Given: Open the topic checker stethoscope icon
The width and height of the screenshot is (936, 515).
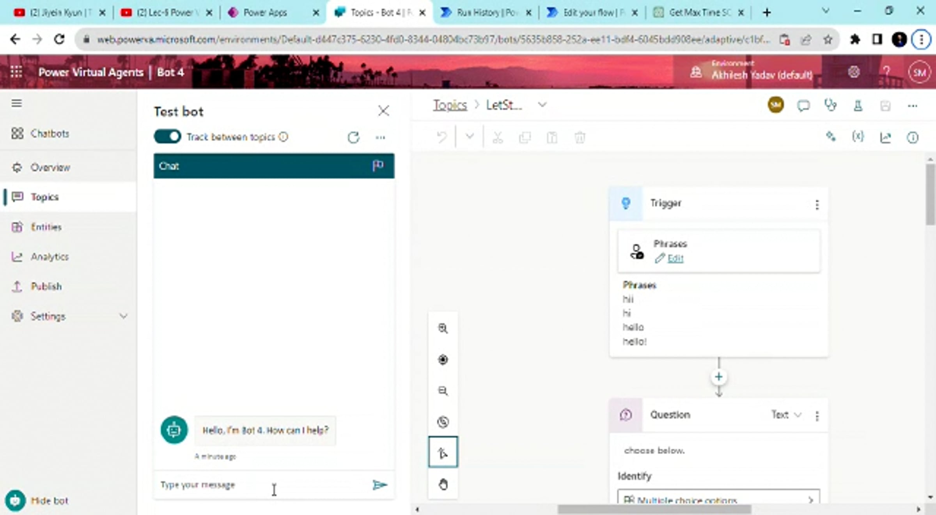Looking at the screenshot, I should (x=830, y=105).
